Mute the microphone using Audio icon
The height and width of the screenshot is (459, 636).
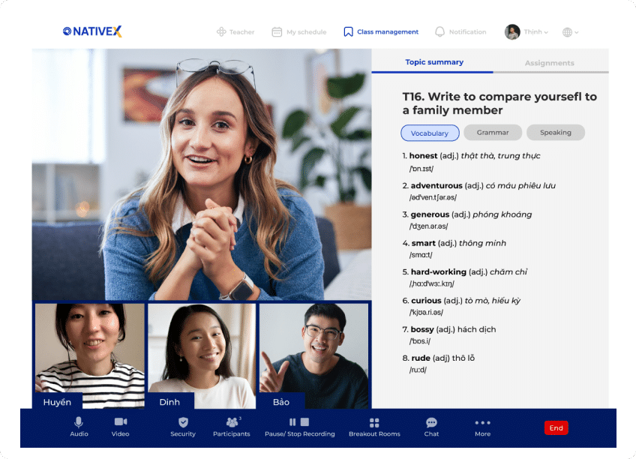coord(79,423)
